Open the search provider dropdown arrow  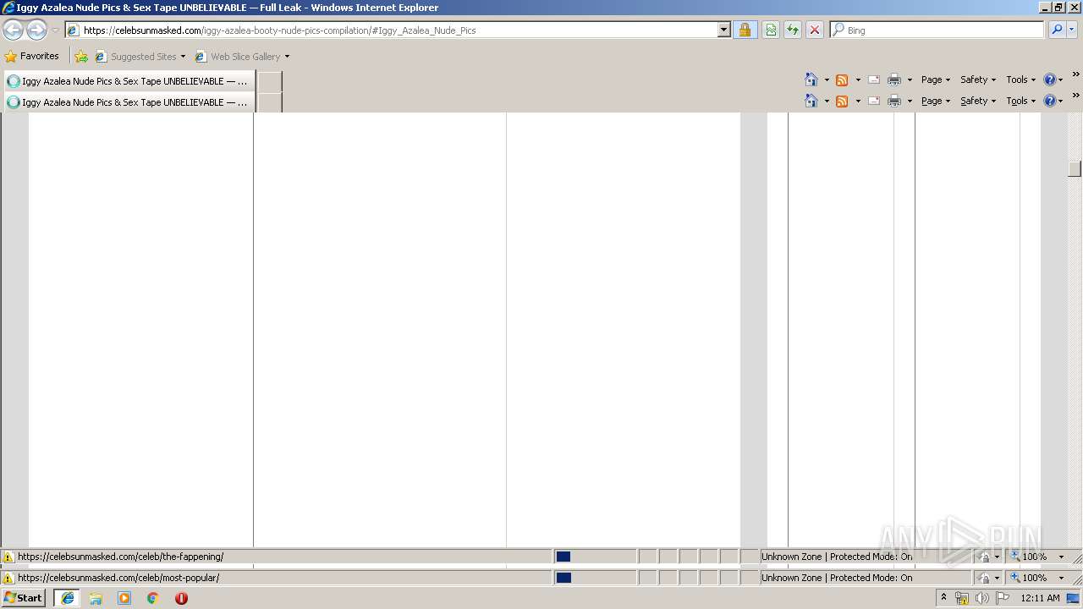1072,30
